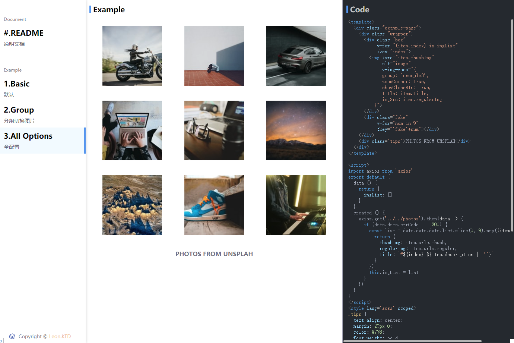The width and height of the screenshot is (514, 343).
Task: Click the Example section heading
Action: pos(109,10)
